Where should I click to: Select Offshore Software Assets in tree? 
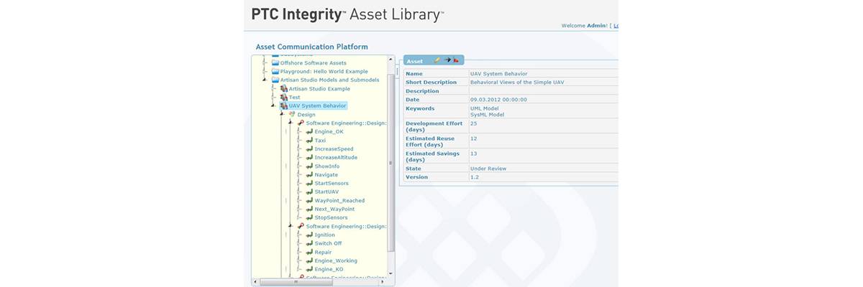pyautogui.click(x=313, y=63)
